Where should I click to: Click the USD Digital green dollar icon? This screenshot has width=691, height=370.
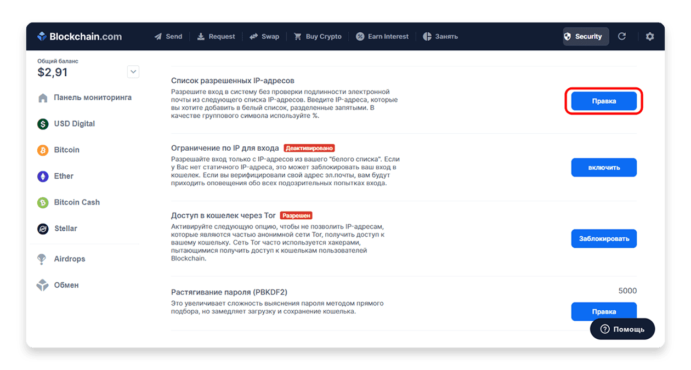(x=43, y=124)
